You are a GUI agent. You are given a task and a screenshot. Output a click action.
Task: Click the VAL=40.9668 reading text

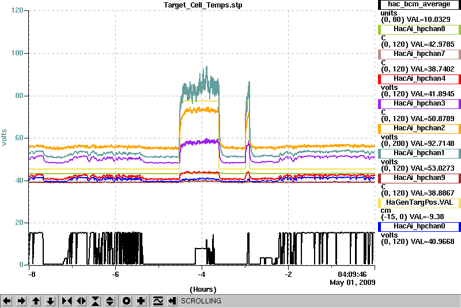click(433, 242)
